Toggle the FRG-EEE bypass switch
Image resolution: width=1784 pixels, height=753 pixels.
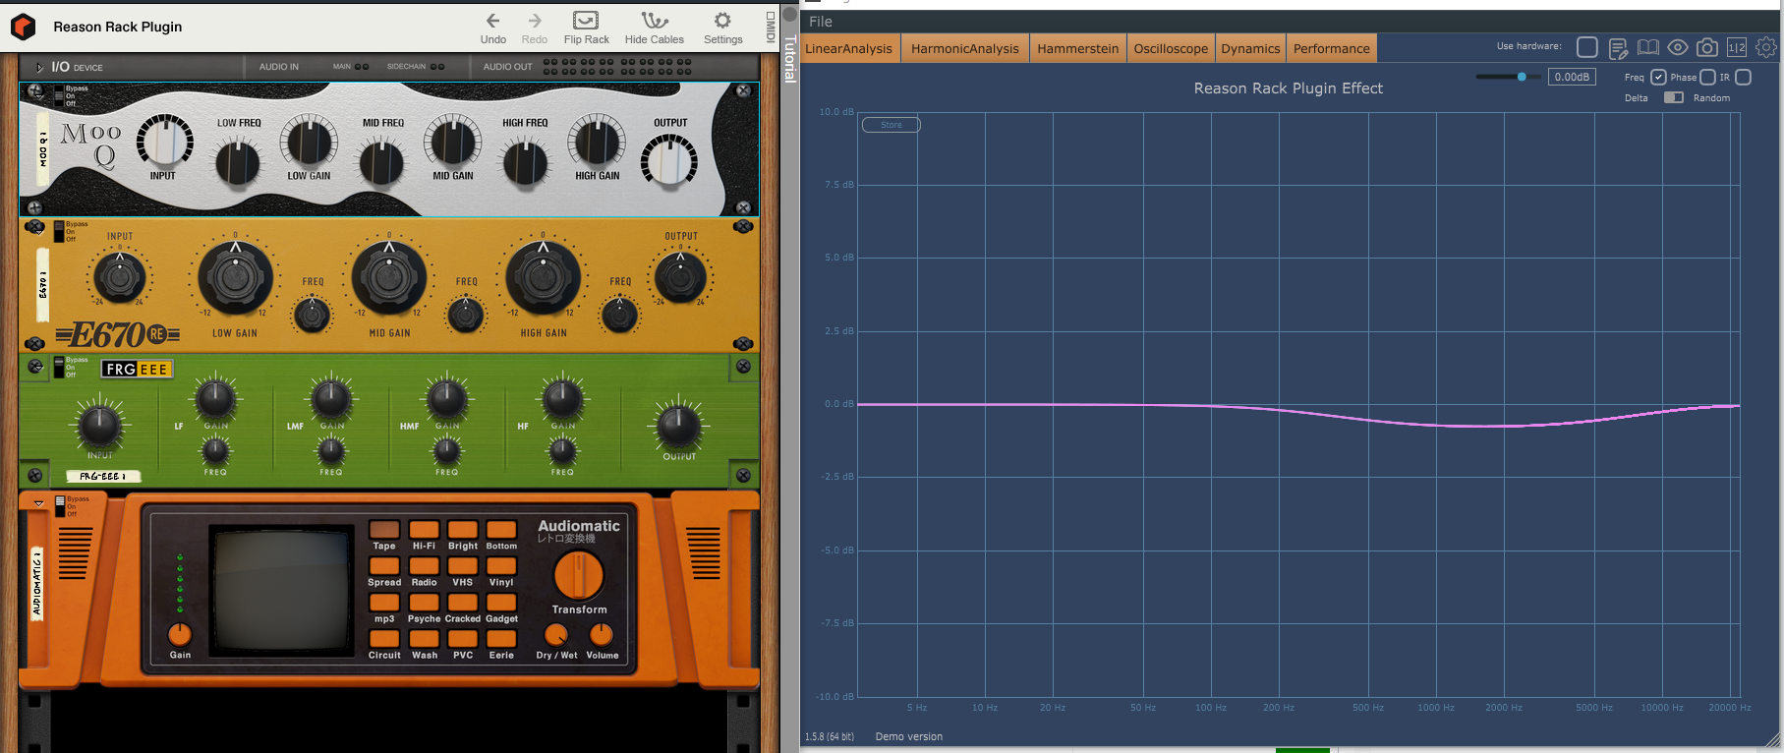[x=59, y=367]
